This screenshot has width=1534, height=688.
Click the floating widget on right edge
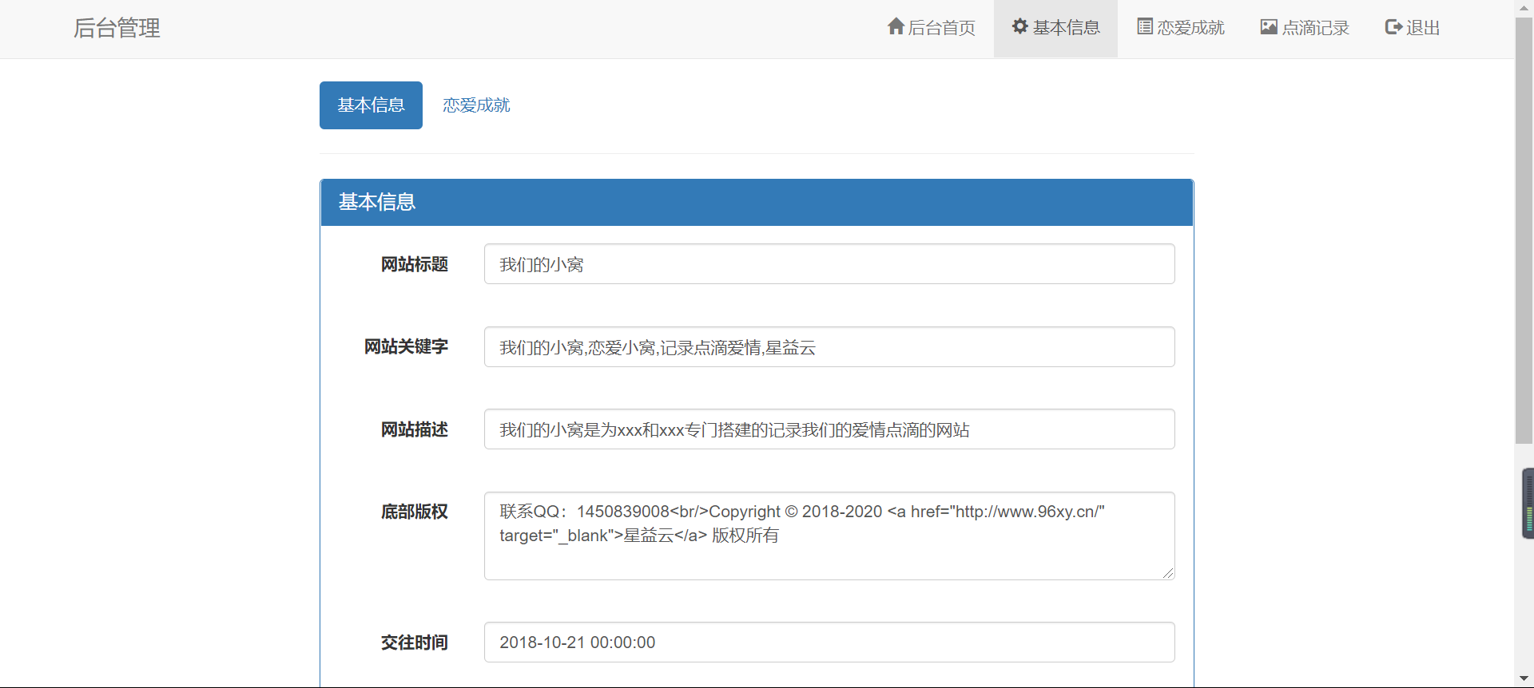pyautogui.click(x=1528, y=504)
